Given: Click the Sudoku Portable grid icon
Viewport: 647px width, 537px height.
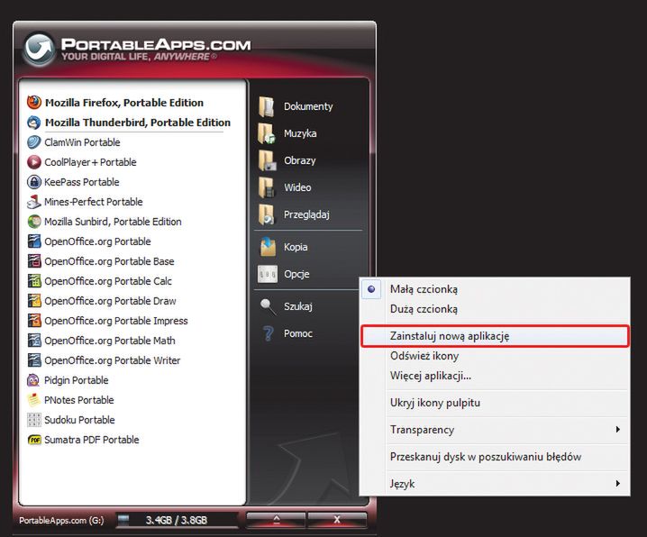Looking at the screenshot, I should (x=34, y=420).
